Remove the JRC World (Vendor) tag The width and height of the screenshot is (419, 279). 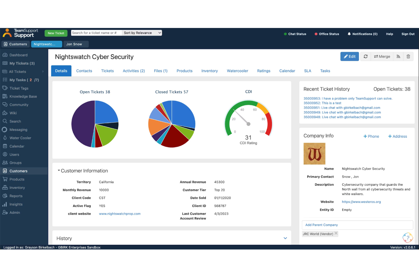pos(336,233)
